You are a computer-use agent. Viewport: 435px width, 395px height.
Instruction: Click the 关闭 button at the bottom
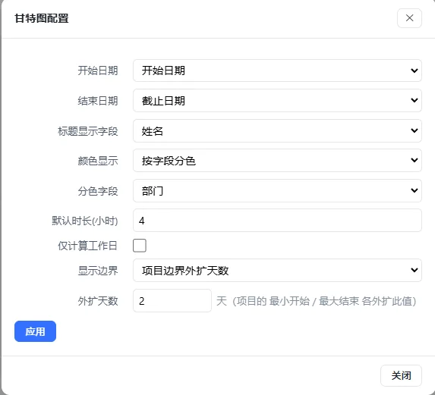coord(401,375)
